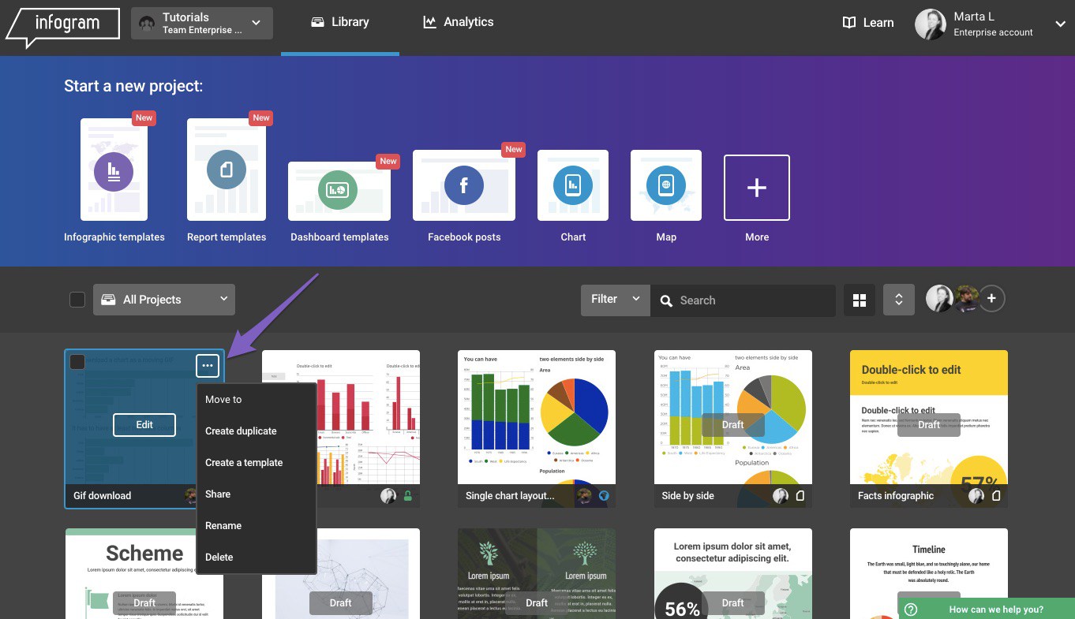Start a new Report templates project
The width and height of the screenshot is (1075, 619).
pos(227,170)
